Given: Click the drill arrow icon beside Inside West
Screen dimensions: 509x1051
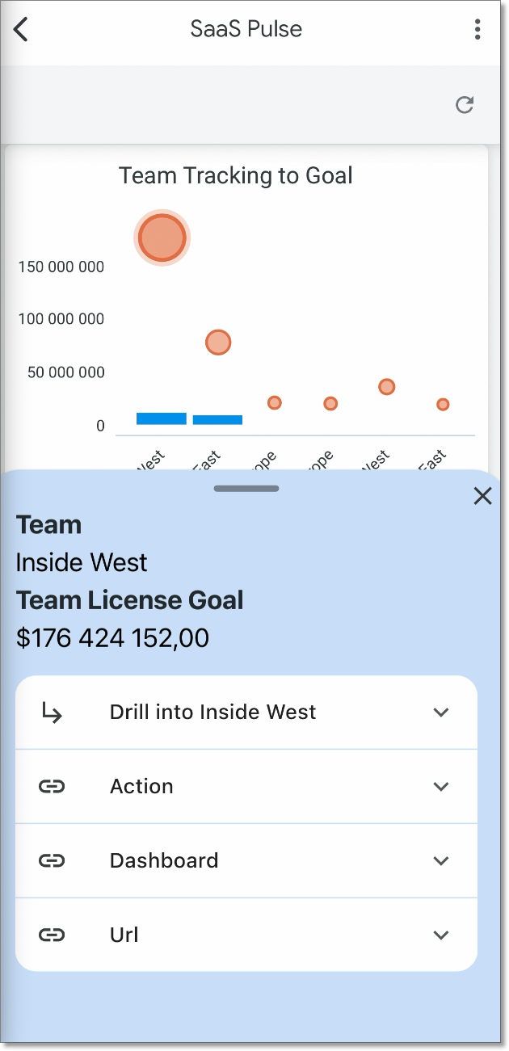Looking at the screenshot, I should pos(52,713).
